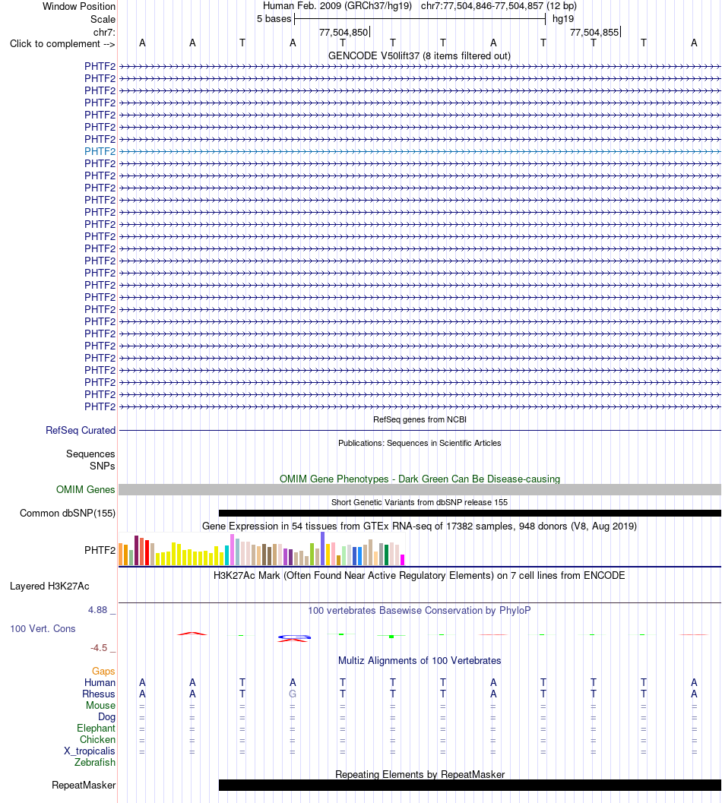Open 'Short Genetic Variants from dbSNP release 155' title
Screen dimensions: 722x803
(x=420, y=502)
